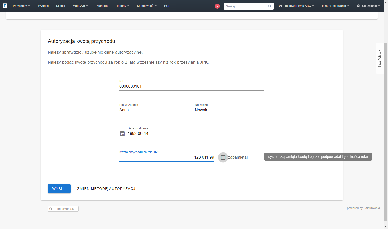Open the date of birth calendar icon

click(x=122, y=133)
